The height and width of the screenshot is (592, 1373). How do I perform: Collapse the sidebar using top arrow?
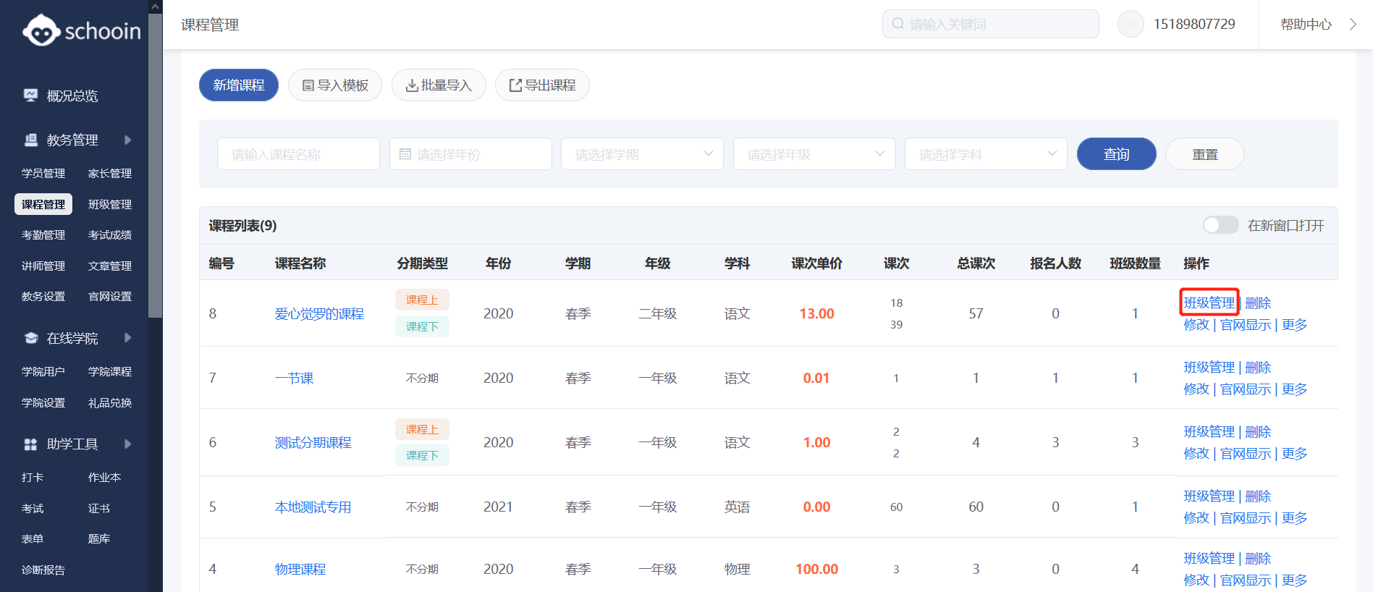pyautogui.click(x=155, y=7)
